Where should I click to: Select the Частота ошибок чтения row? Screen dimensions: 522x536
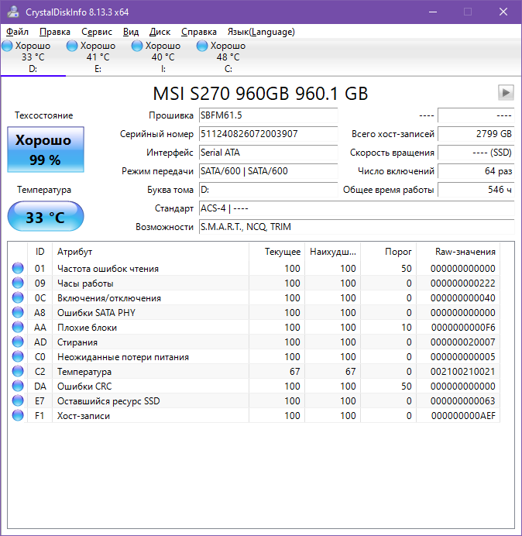[x=254, y=268]
